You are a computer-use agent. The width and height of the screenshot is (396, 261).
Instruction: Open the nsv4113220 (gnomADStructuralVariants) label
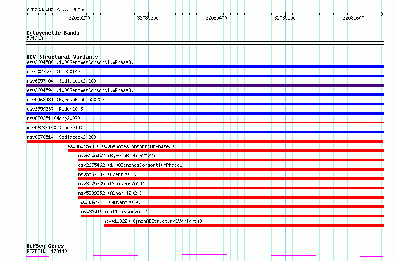pos(153,221)
